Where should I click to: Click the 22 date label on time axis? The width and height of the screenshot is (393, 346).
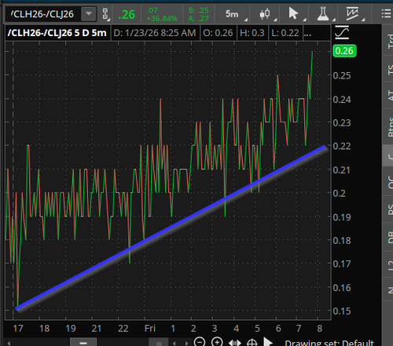pos(123,329)
